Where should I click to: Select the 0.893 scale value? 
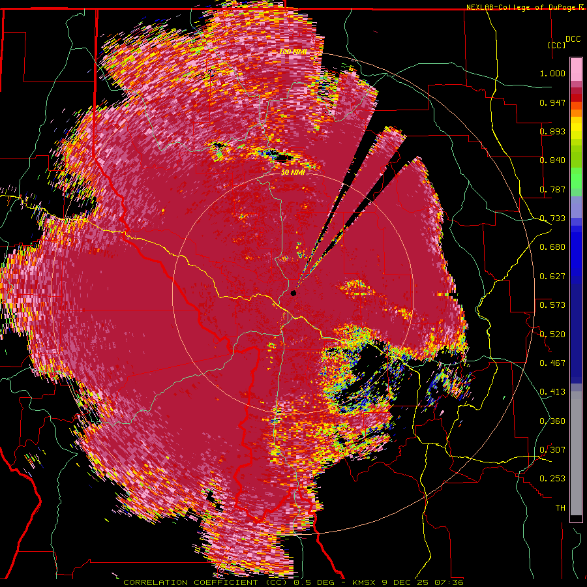[552, 131]
